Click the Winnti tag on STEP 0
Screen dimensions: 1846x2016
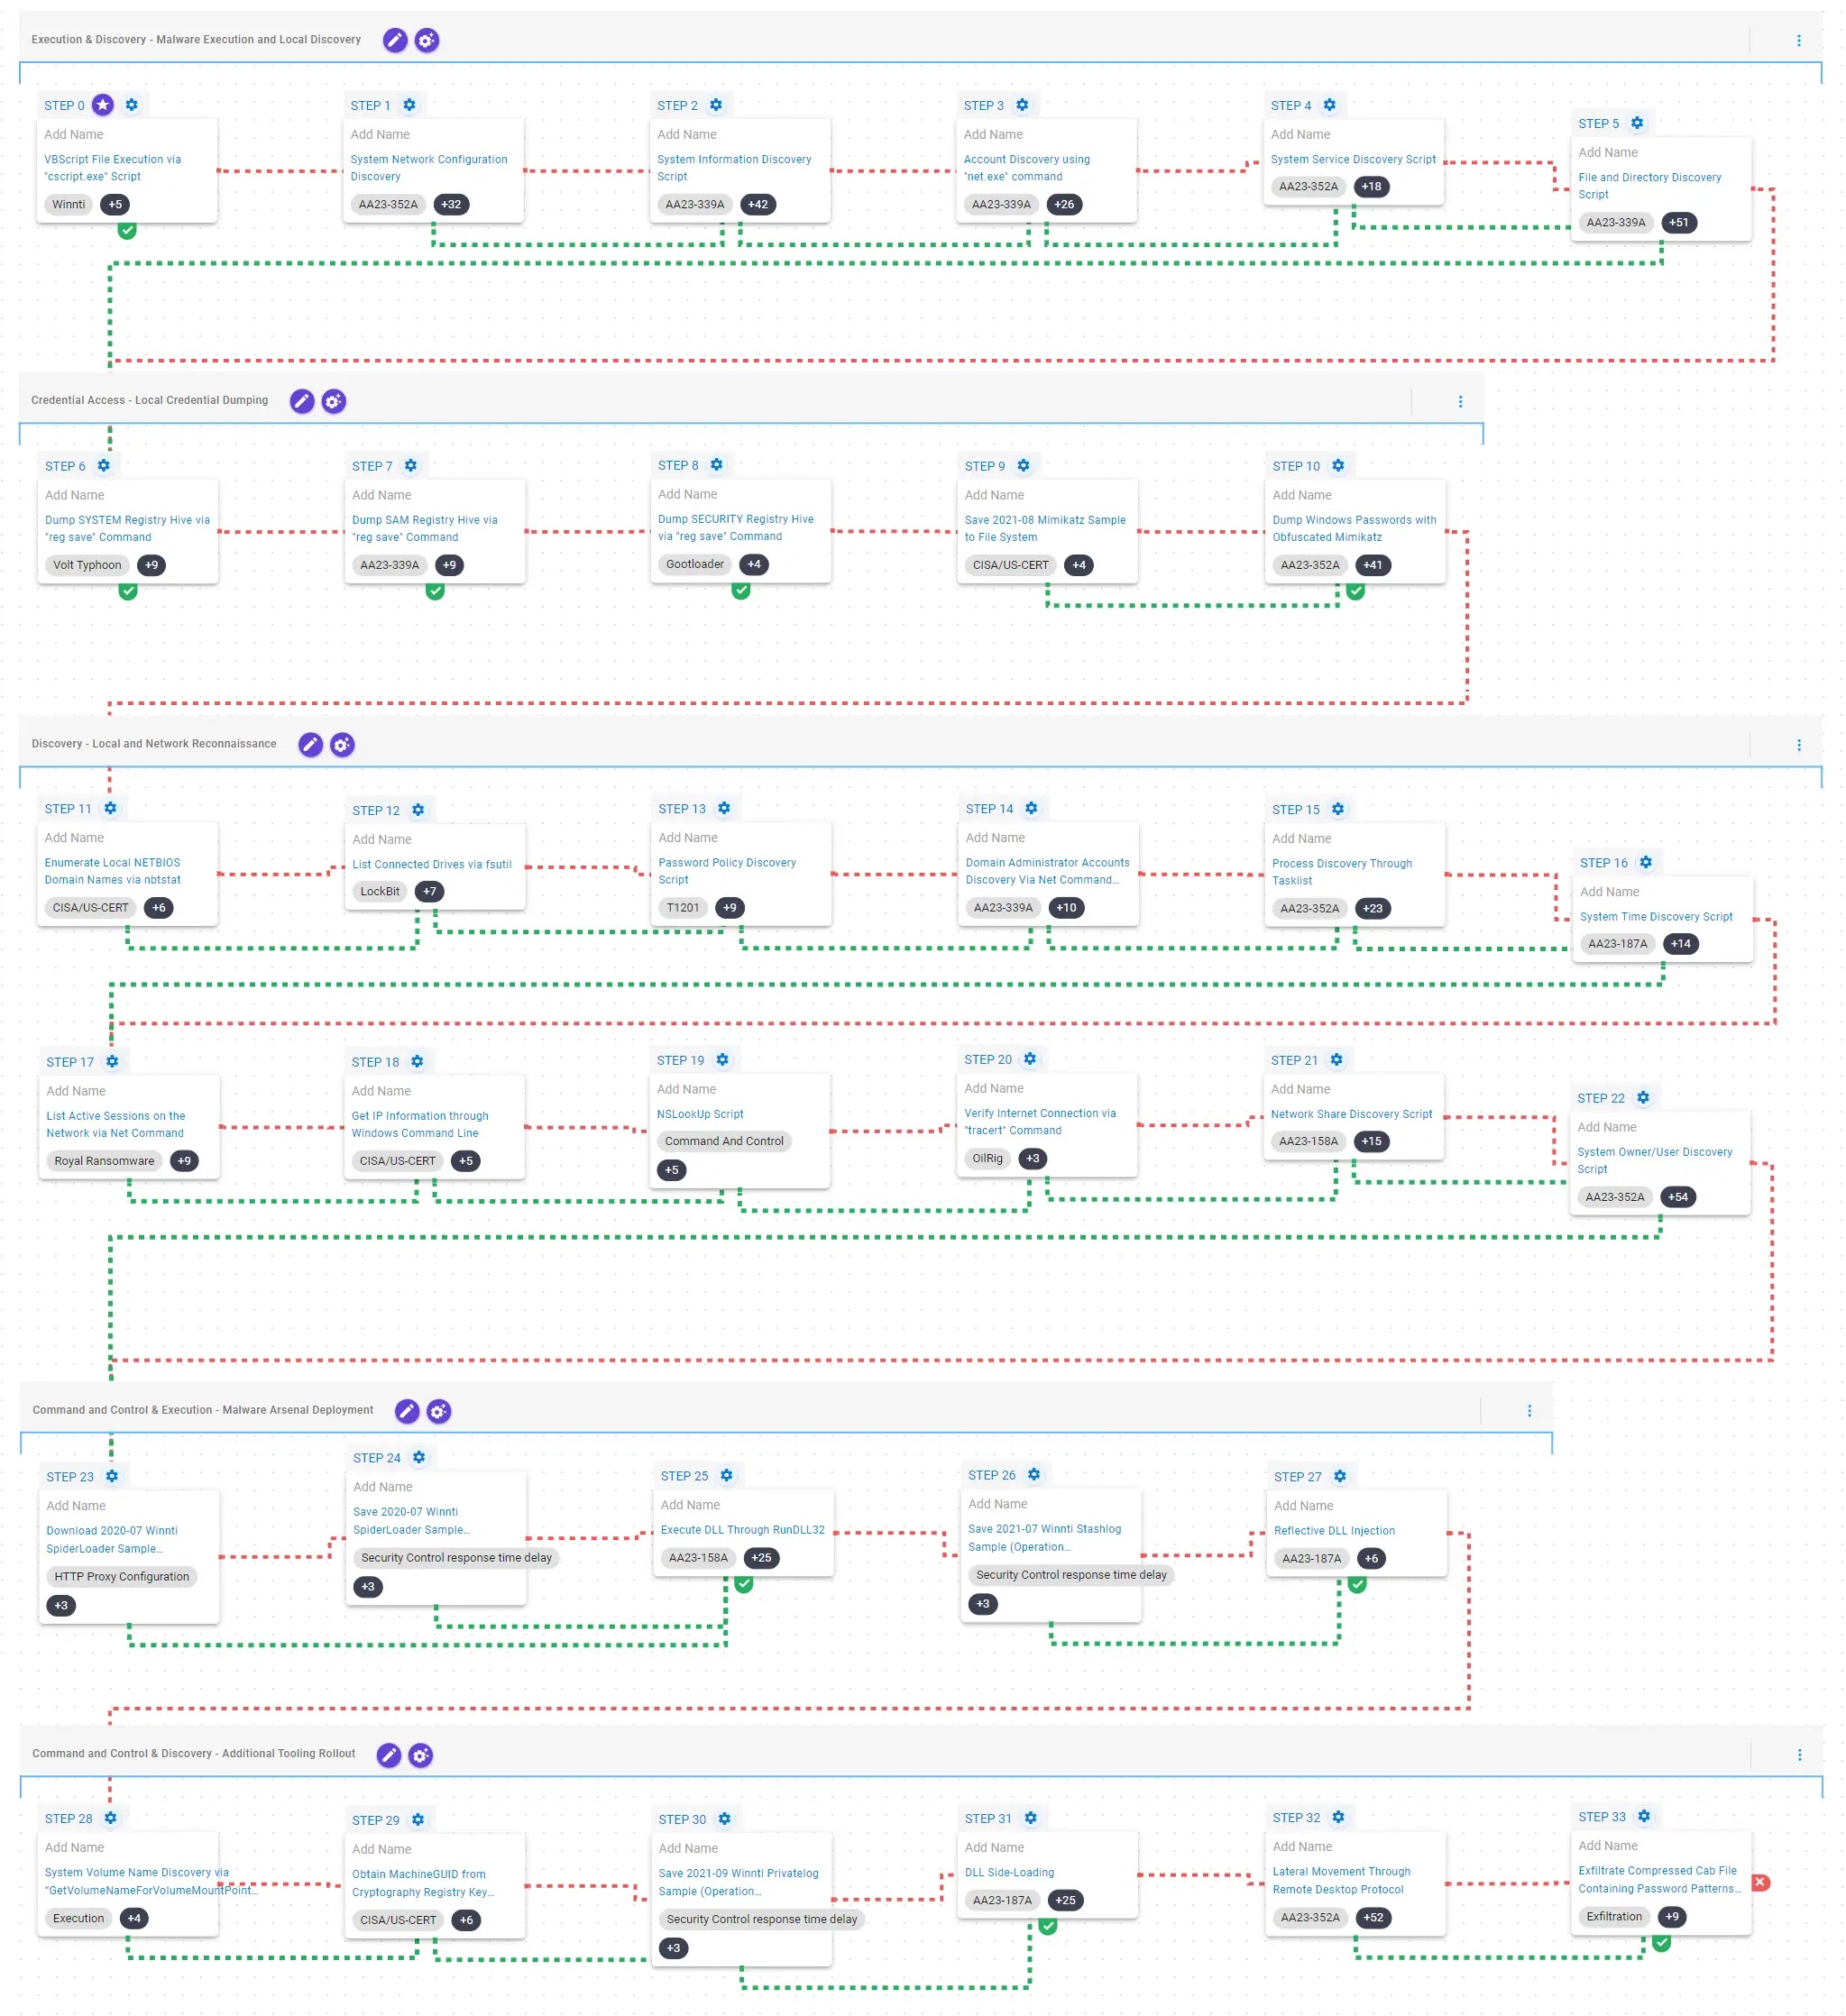click(68, 204)
